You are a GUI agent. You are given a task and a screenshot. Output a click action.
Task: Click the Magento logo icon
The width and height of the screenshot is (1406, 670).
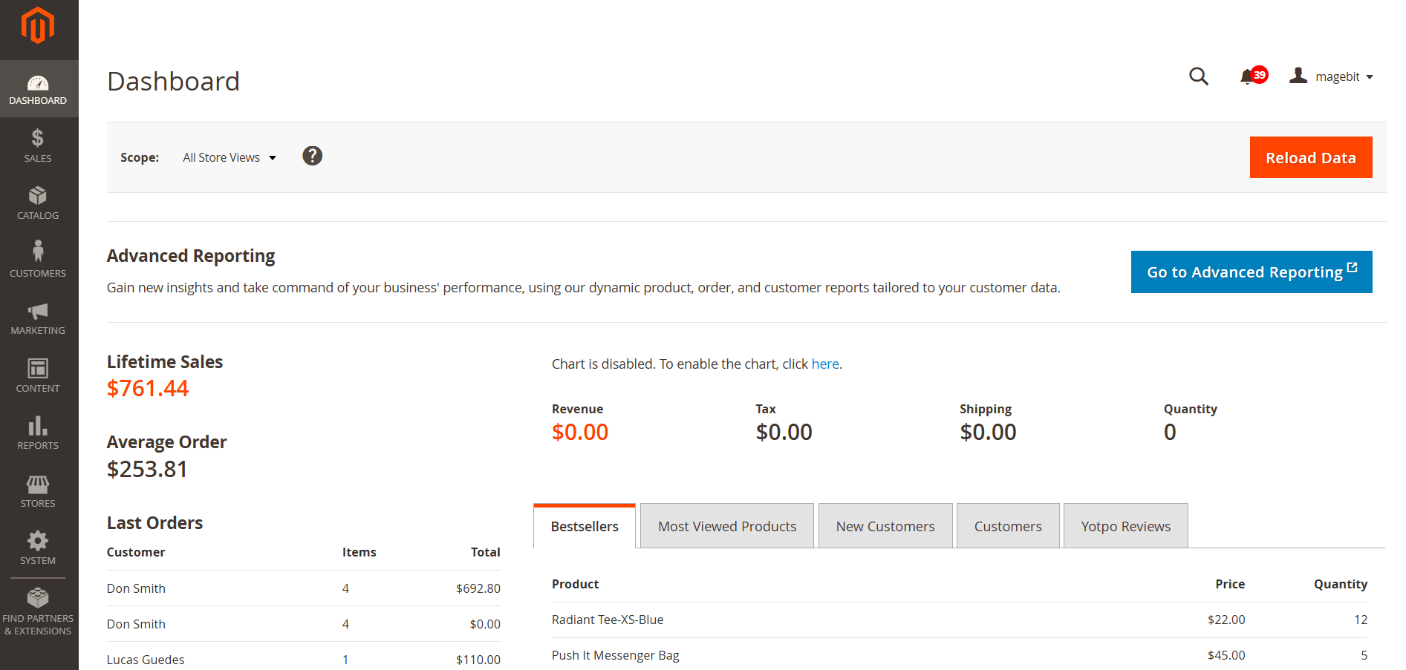pyautogui.click(x=38, y=26)
